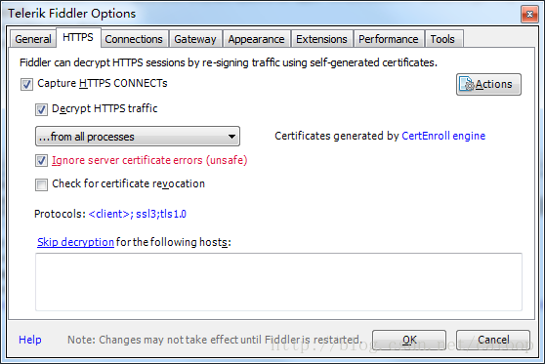Dismiss dialog with Cancel button

(493, 340)
